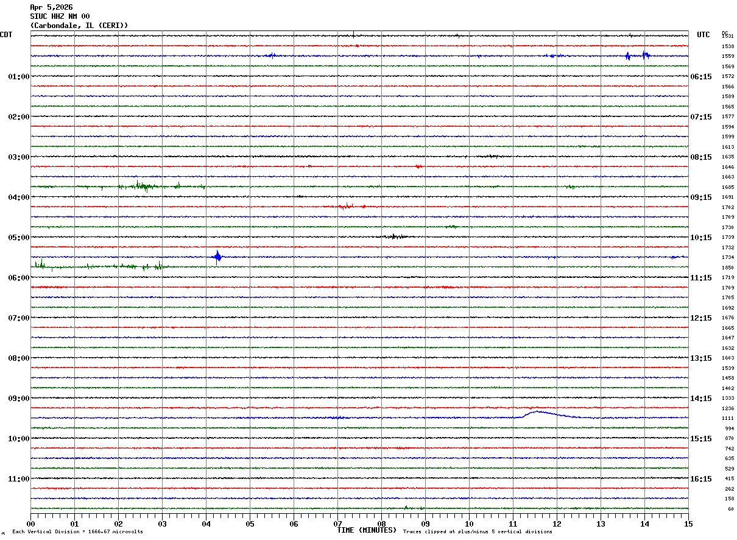Click the 03:00 CDT row label
Screen dimensions: 737x540
point(19,157)
